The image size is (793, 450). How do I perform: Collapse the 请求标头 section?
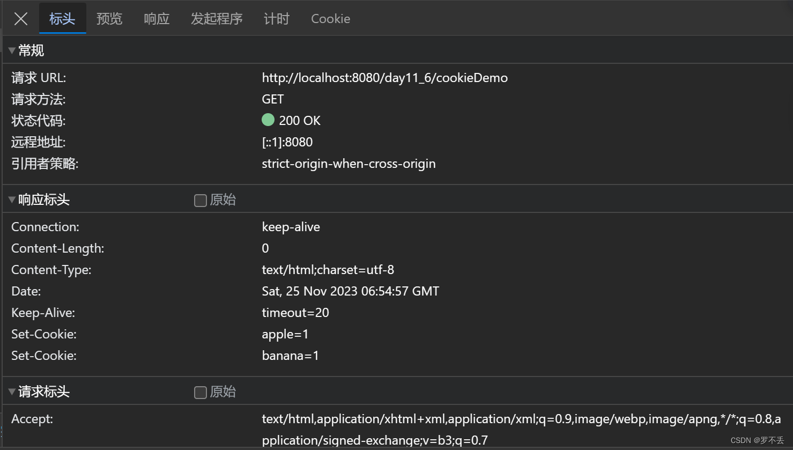tap(12, 392)
